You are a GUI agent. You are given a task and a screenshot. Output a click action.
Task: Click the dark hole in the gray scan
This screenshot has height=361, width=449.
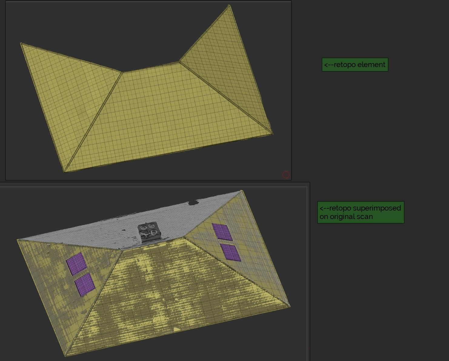click(x=192, y=203)
